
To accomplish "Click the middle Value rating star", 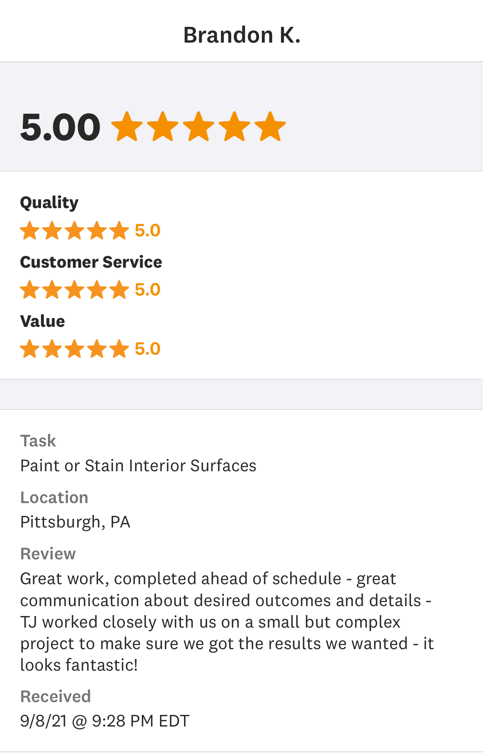I will pyautogui.click(x=74, y=349).
